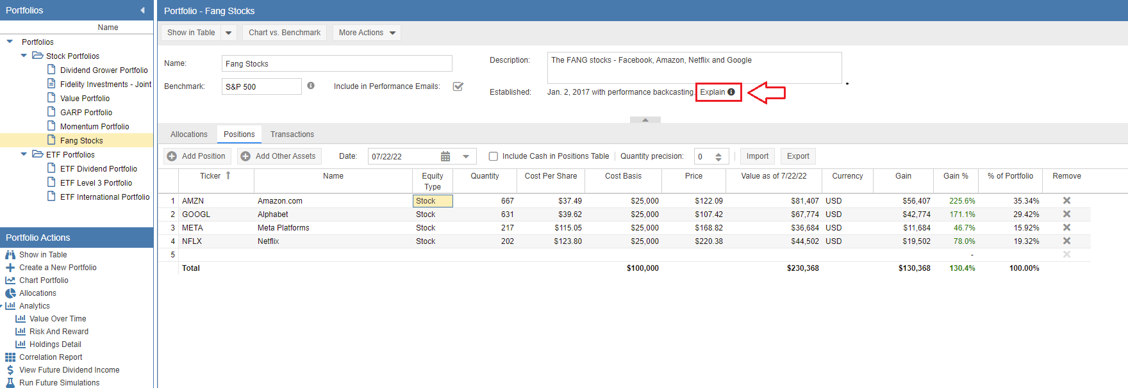Switch to the Allocations tab

pos(189,134)
